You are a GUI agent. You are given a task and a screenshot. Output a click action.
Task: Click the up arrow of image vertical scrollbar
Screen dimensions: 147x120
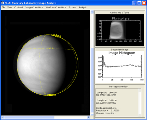(92, 12)
